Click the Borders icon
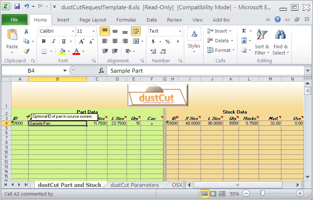 coord(44,51)
